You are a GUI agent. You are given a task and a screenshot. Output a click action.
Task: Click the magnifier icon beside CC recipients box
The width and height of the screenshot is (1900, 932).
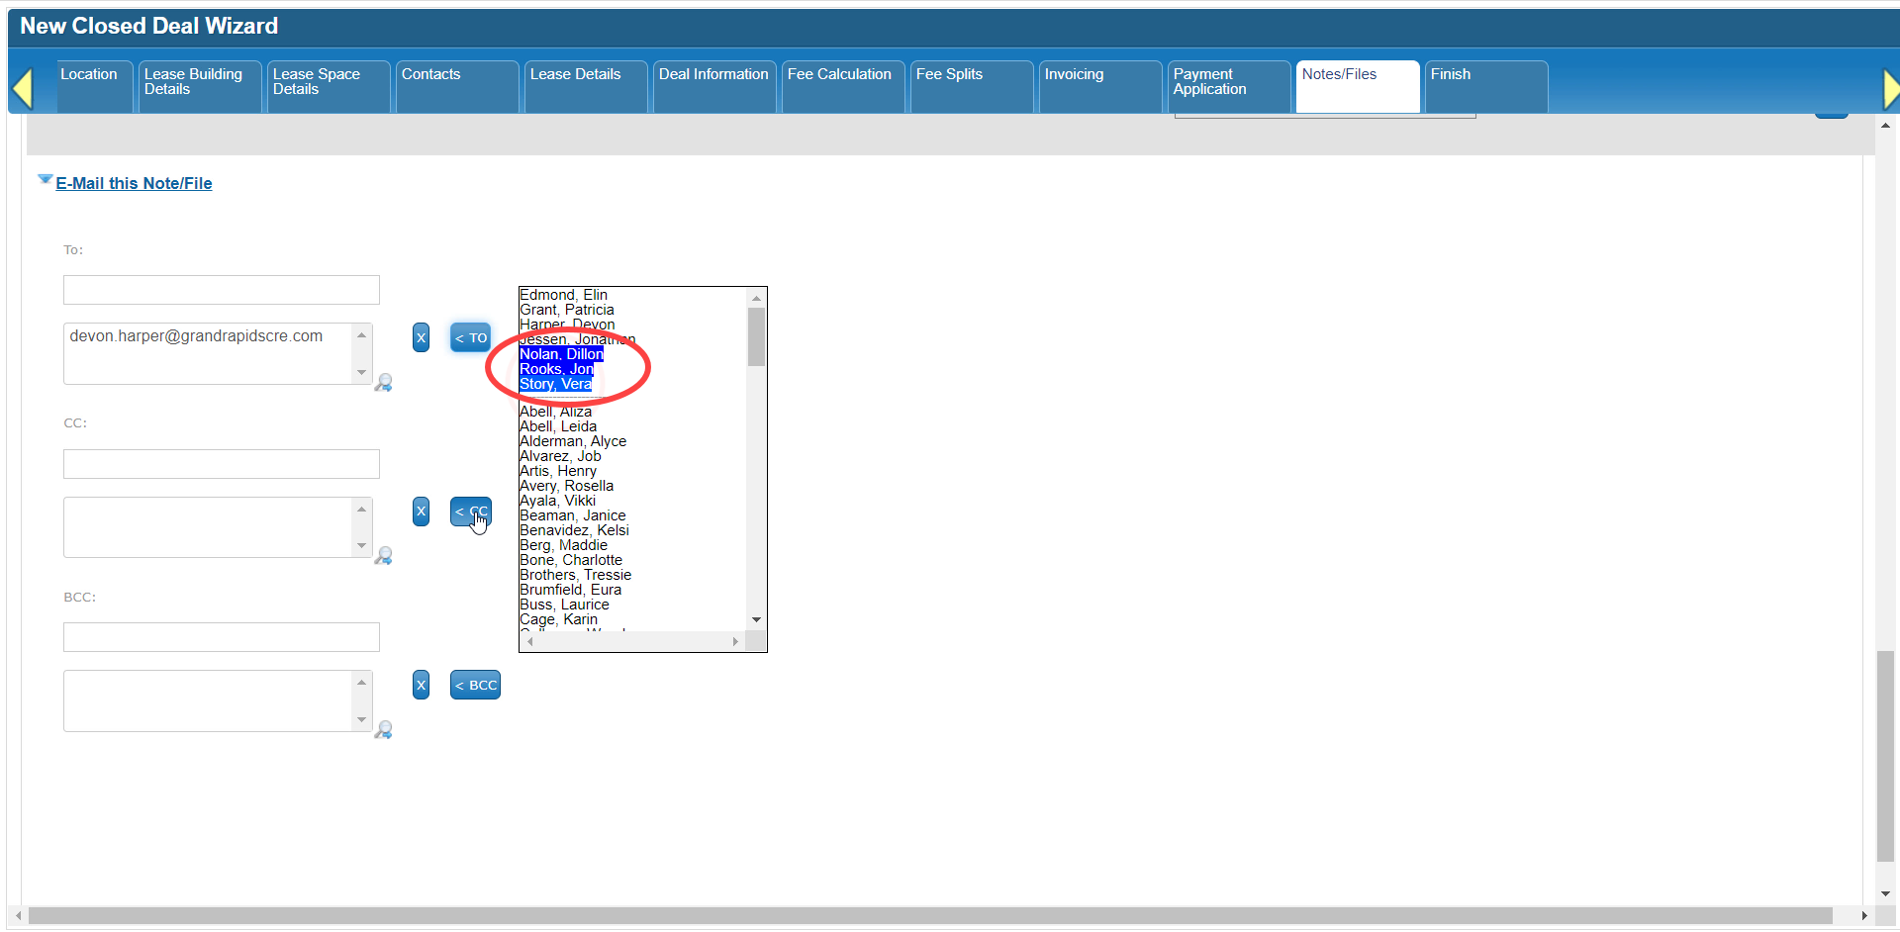tap(384, 556)
